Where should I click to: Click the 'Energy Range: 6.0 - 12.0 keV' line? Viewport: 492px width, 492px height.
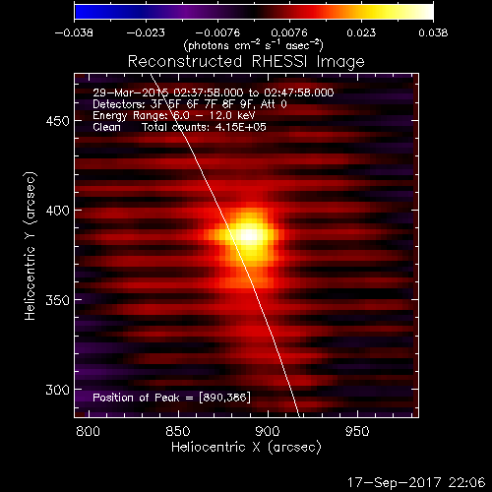(174, 115)
